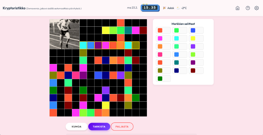Click the runner photo clue image
The image size is (263, 135).
(64, 34)
